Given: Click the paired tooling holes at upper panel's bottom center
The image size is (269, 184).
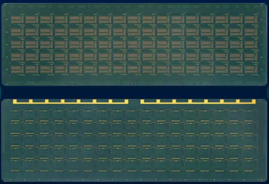Looking at the screenshot, I should coord(132,84).
